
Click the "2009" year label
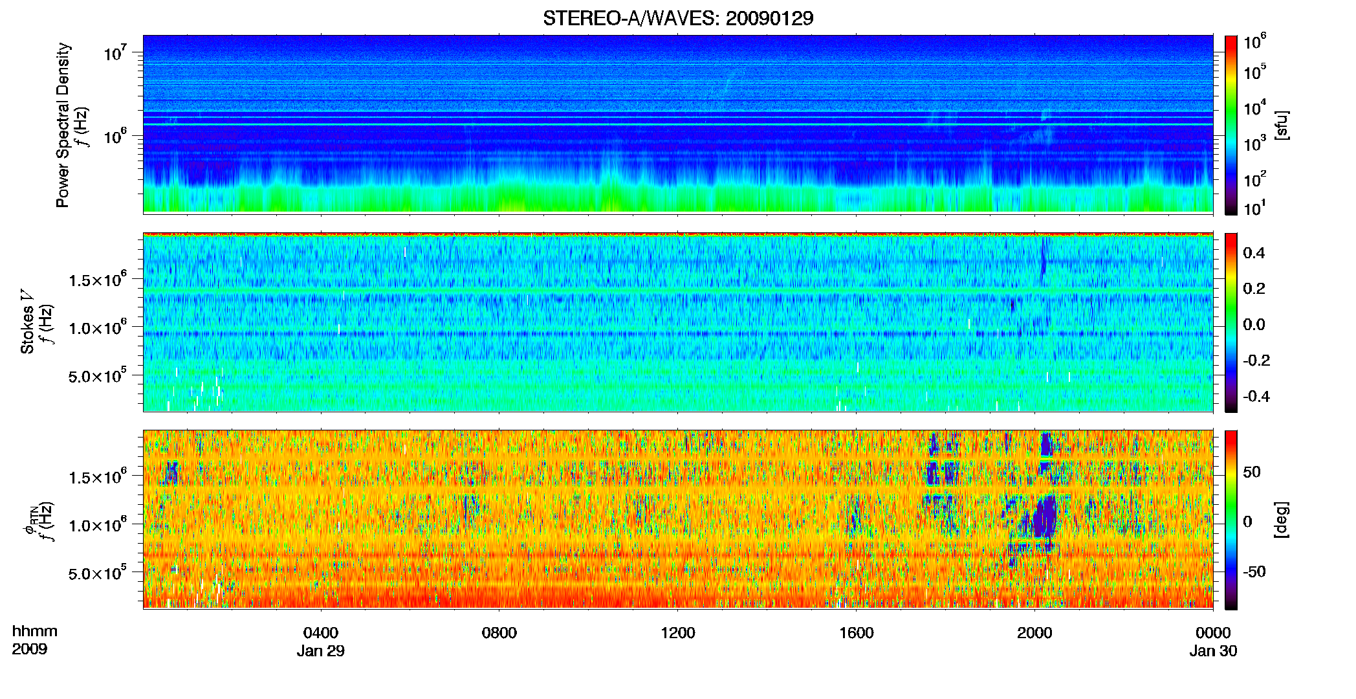(30, 649)
